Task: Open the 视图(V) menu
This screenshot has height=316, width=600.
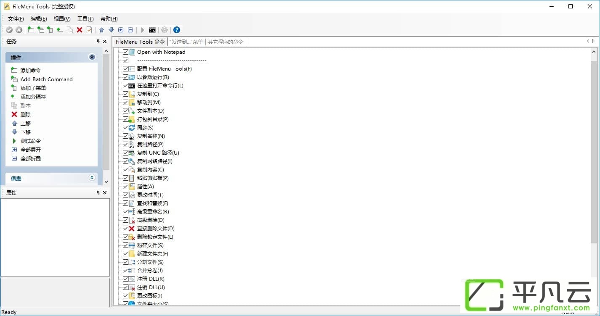Action: [62, 19]
